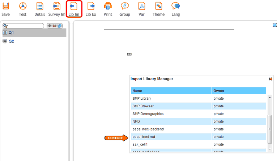
Task: Select the NPD library row
Action: (x=199, y=121)
